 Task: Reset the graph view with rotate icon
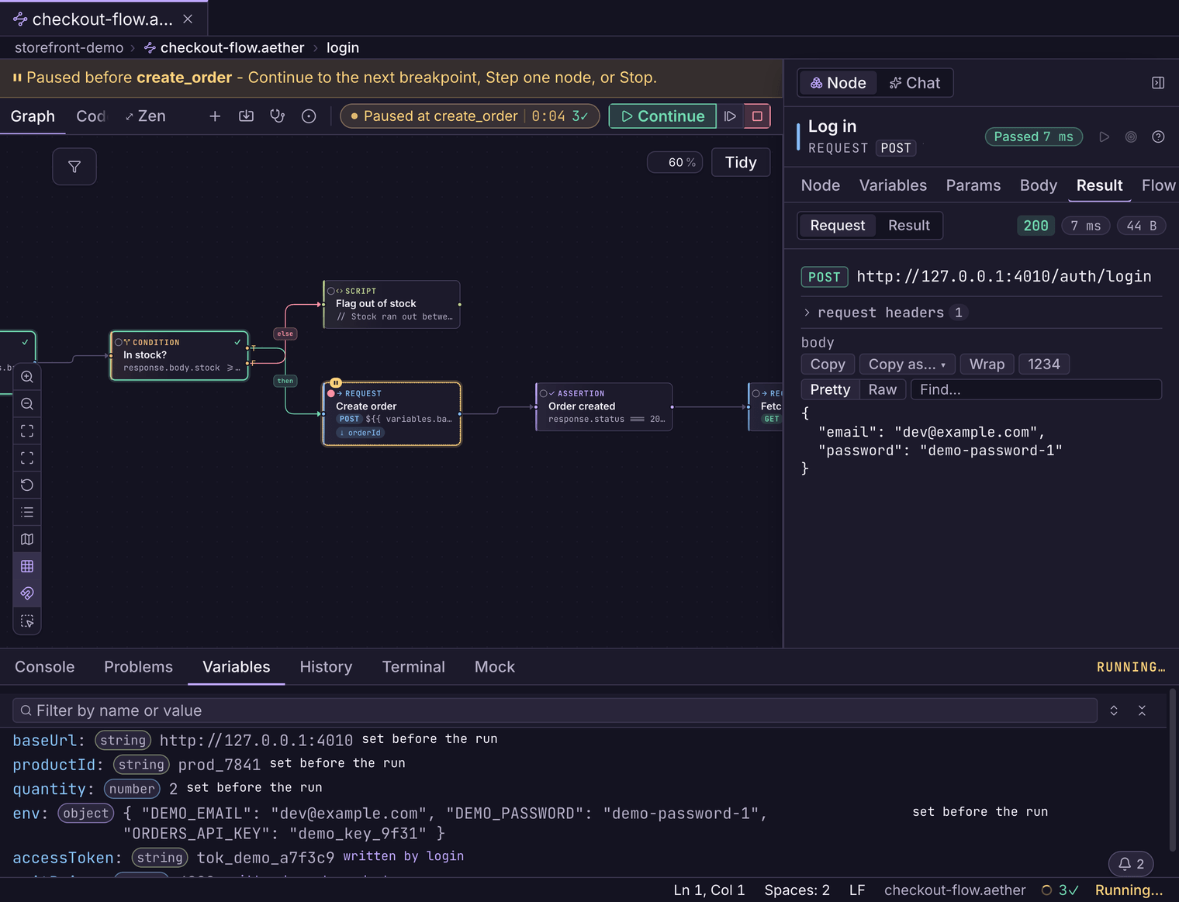click(27, 485)
